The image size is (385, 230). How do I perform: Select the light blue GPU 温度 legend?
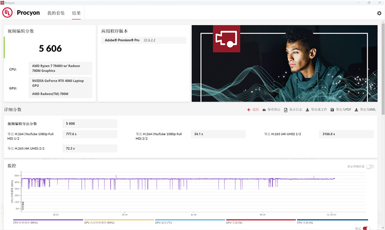(x=190, y=221)
